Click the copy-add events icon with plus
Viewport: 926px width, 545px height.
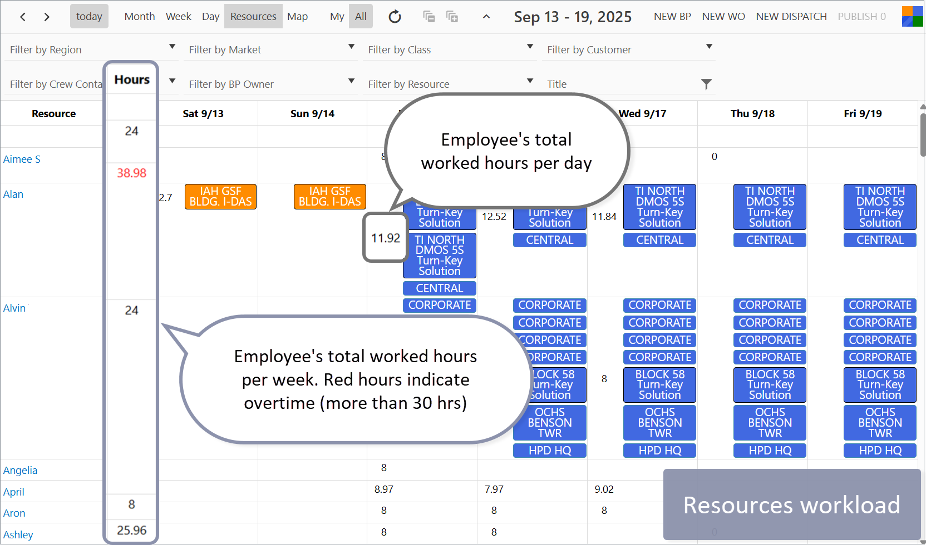tap(452, 17)
